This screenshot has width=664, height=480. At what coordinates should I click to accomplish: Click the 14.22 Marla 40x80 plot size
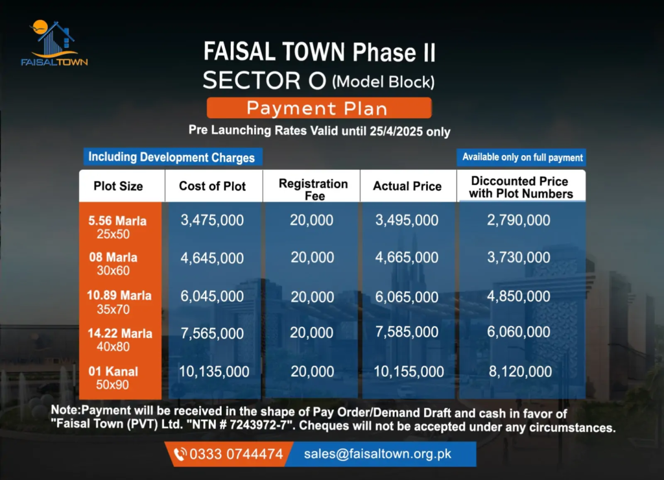119,339
